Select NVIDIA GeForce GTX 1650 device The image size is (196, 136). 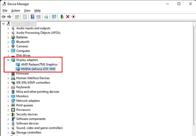point(38,69)
